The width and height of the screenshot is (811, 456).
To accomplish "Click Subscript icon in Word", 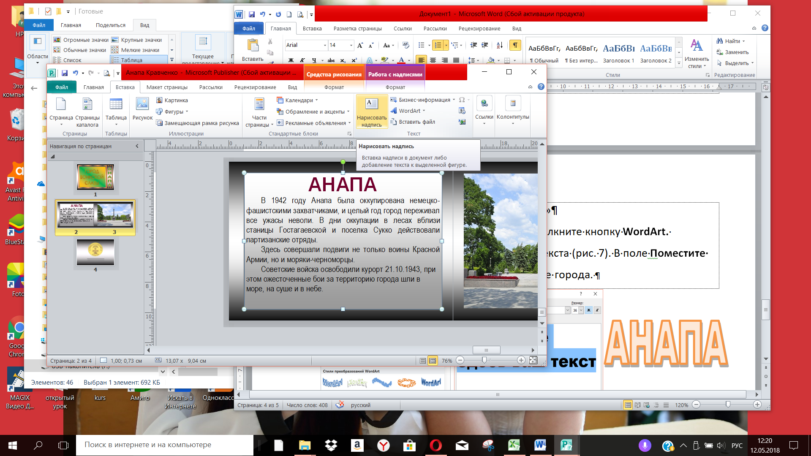I will 343,60.
